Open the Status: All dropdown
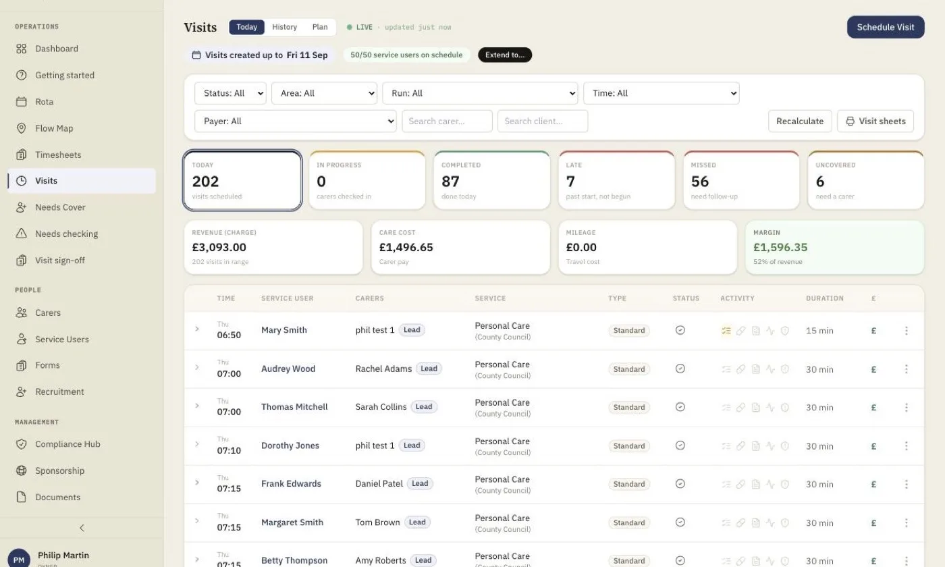Image resolution: width=945 pixels, height=567 pixels. coord(230,93)
